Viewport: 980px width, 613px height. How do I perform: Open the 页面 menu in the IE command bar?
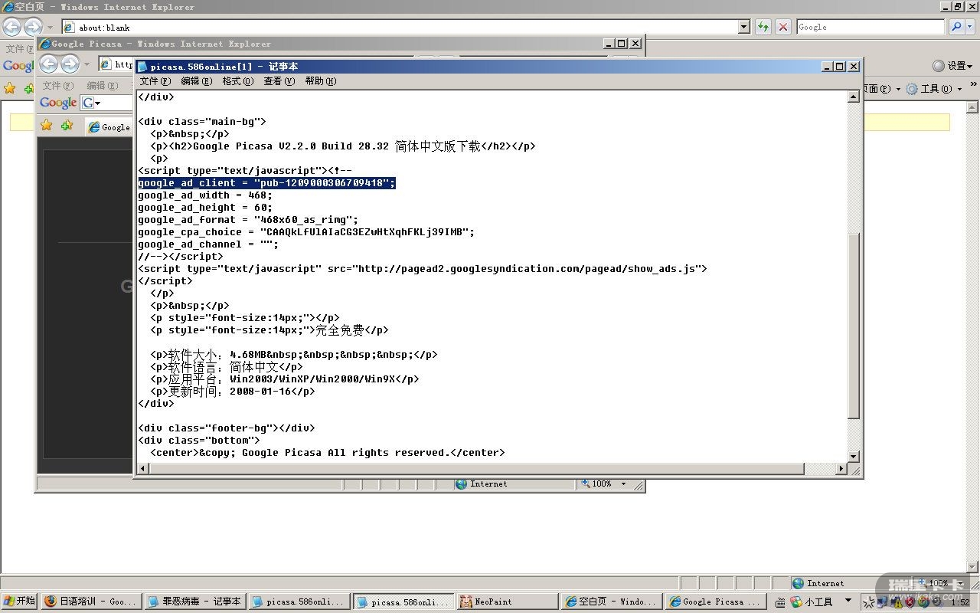coord(881,89)
